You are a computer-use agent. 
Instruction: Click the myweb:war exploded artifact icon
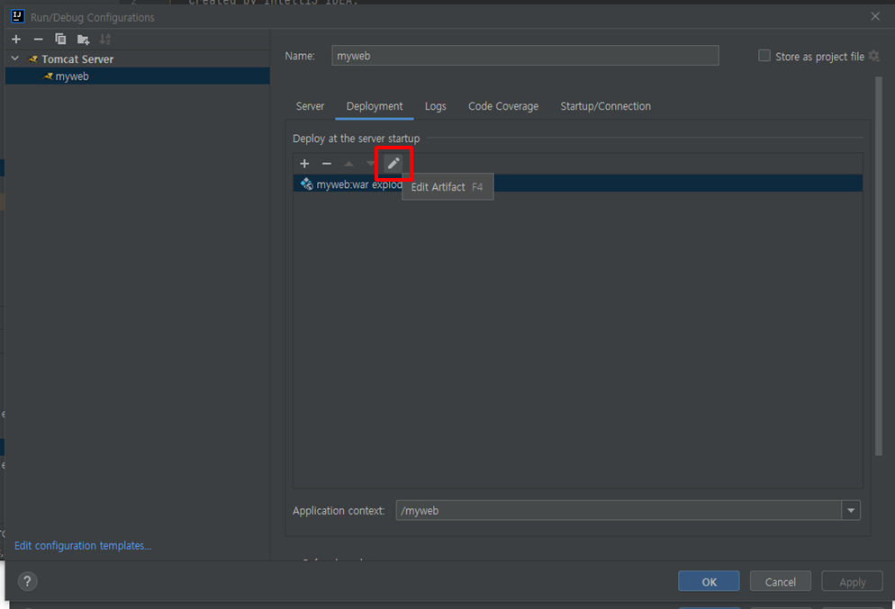coord(306,184)
